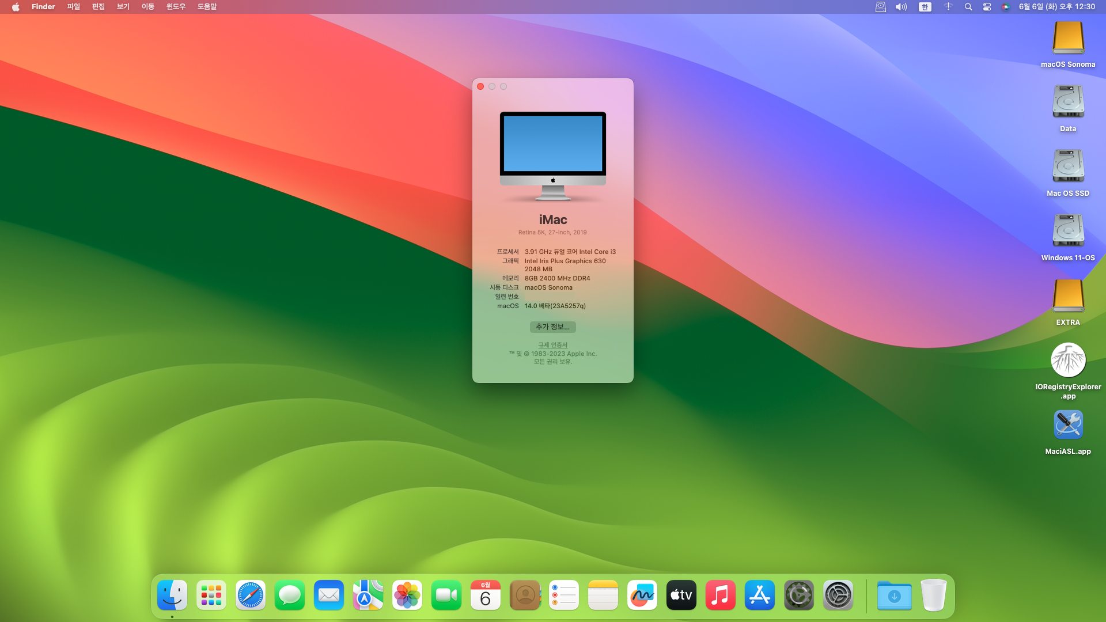
Task: Select Mac OS SSD drive on desktop
Action: (x=1069, y=166)
